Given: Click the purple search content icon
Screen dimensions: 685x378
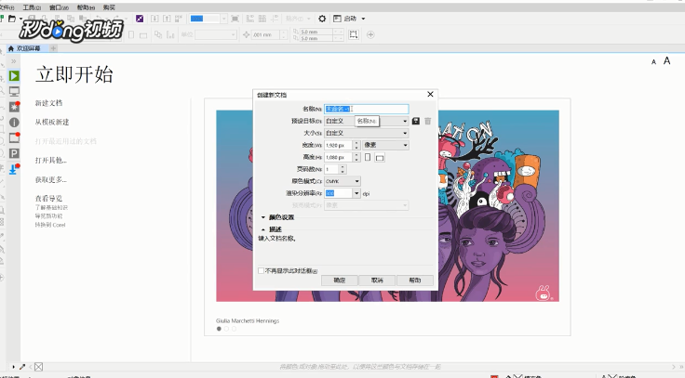Looking at the screenshot, I should [140, 19].
